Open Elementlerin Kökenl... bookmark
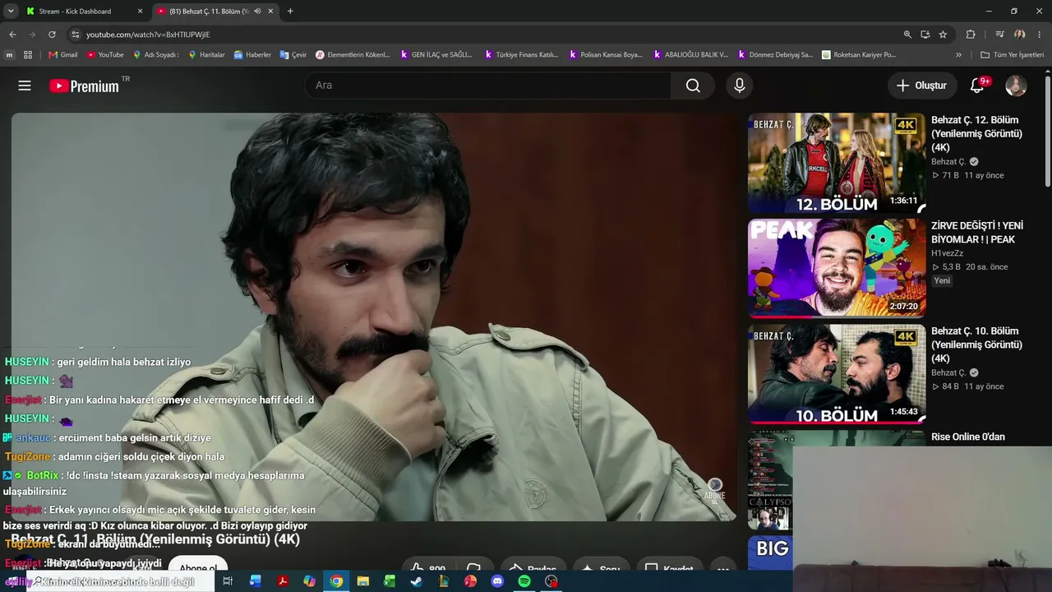 (x=353, y=55)
